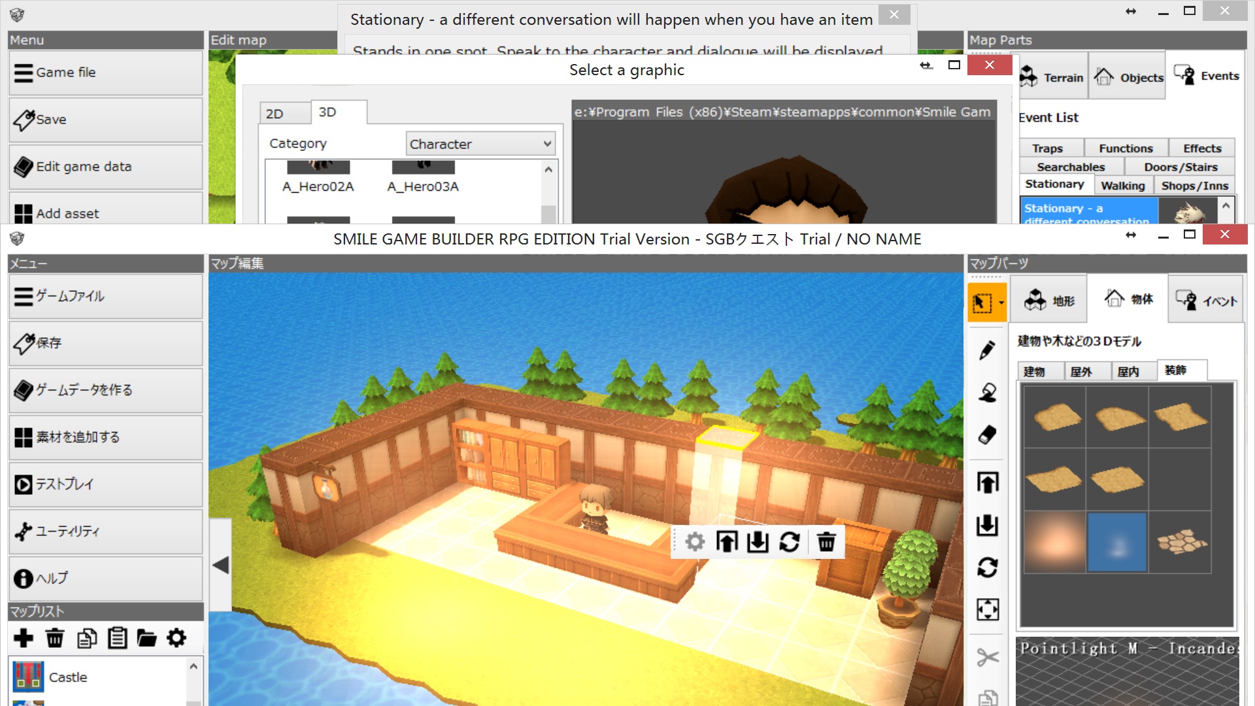Delete map using map list trash icon
Image resolution: width=1255 pixels, height=706 pixels.
55,638
